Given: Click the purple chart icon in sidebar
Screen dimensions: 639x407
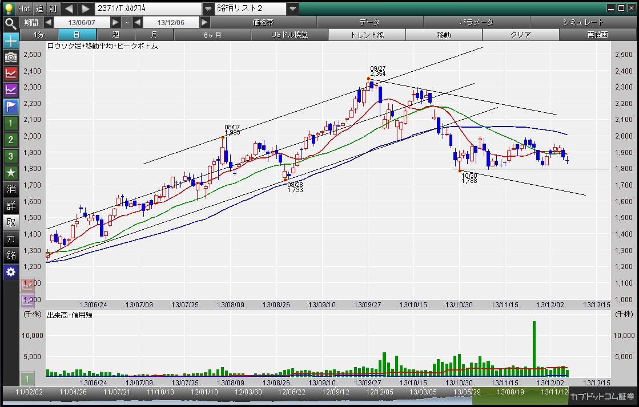Looking at the screenshot, I should [x=10, y=90].
